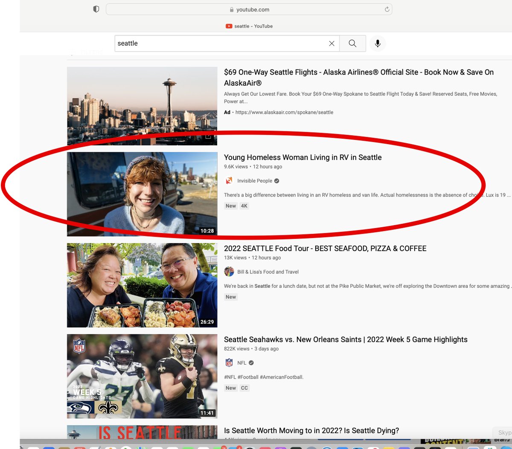Open Invisible People channel avatar
The height and width of the screenshot is (449, 512).
[229, 181]
